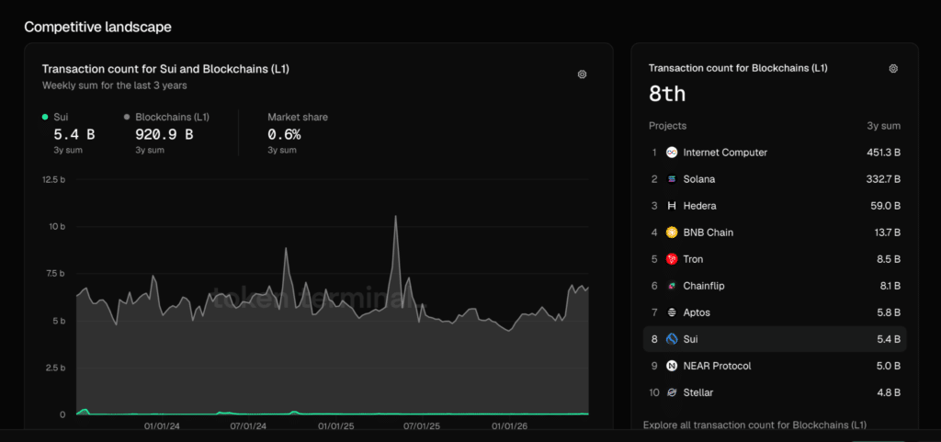Click the 5.0 B value
This screenshot has width=941, height=442.
pyautogui.click(x=889, y=366)
